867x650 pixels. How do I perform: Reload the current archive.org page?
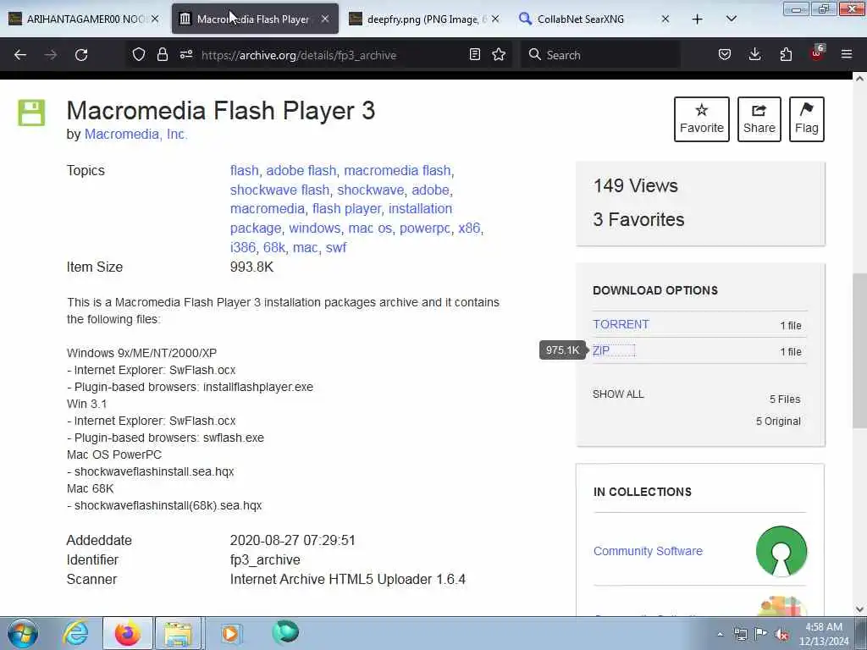click(81, 55)
